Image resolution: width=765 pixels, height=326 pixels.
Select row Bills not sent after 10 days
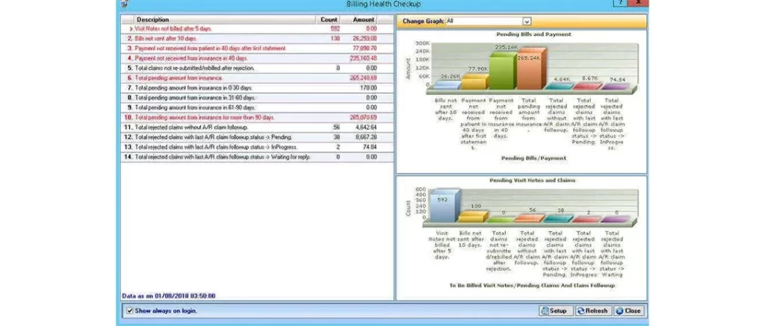point(257,39)
